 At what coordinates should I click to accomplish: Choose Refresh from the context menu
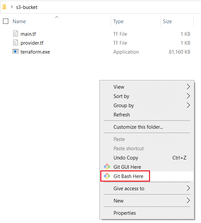point(122,114)
